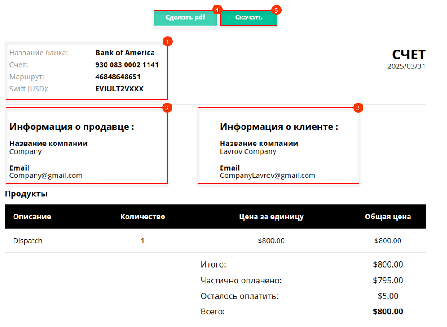447x327 pixels.
Task: Click the Lavrov Company client name
Action: pyautogui.click(x=248, y=151)
